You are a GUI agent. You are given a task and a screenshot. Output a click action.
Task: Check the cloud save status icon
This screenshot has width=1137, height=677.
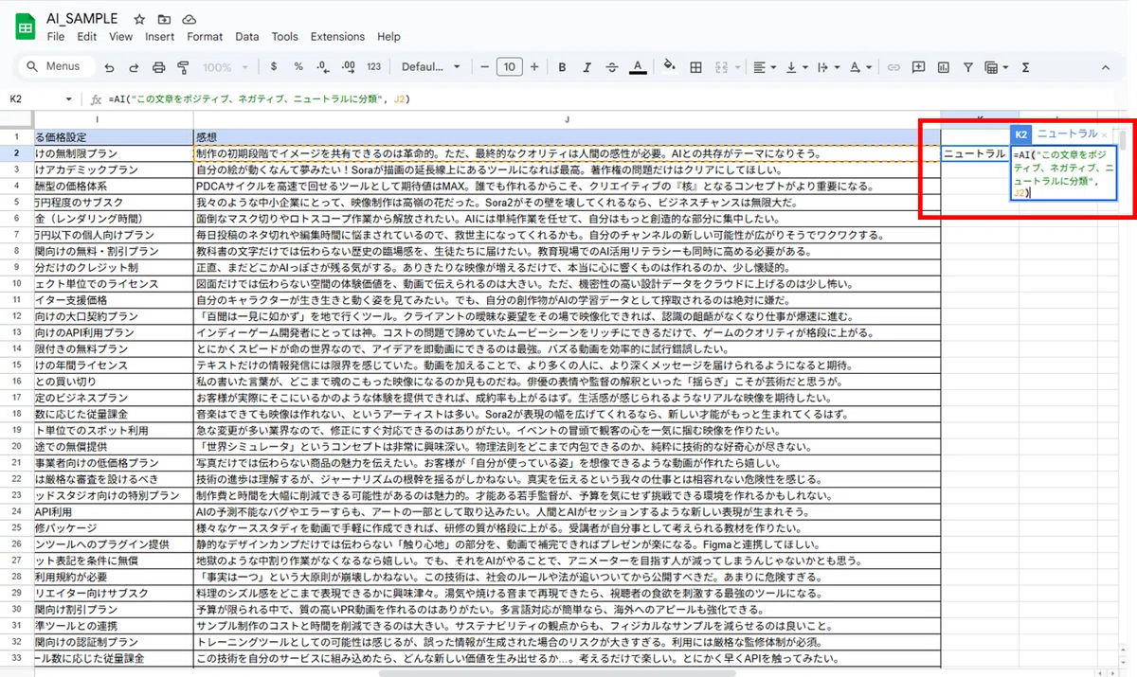(x=189, y=19)
